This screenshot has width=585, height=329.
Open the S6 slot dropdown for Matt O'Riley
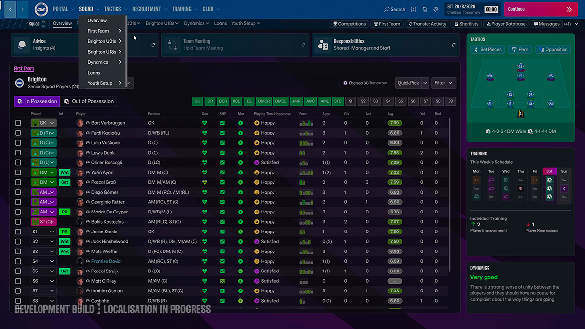43,281
